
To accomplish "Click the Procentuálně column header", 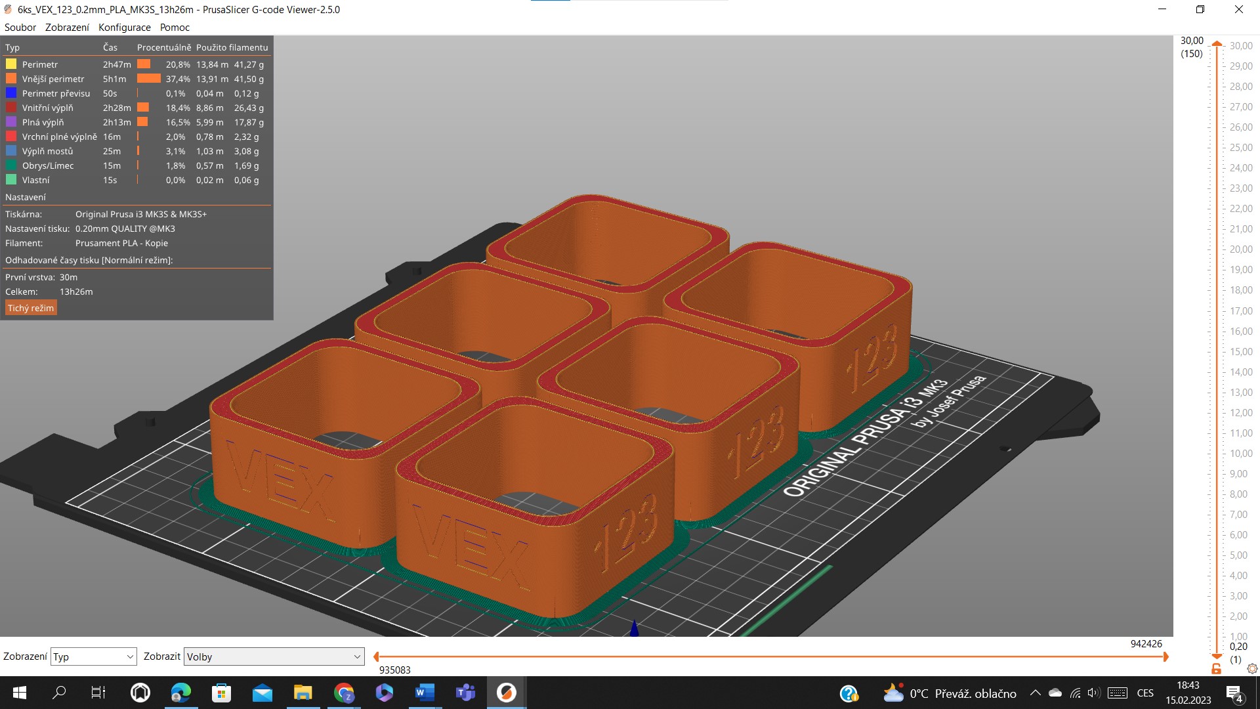I will pyautogui.click(x=164, y=47).
